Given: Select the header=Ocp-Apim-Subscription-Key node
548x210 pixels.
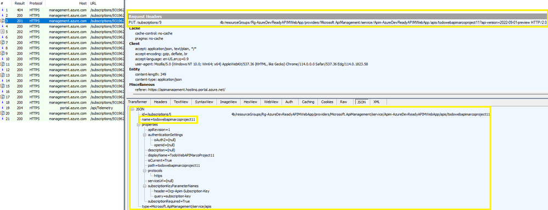Looking at the screenshot, I should click(182, 191).
